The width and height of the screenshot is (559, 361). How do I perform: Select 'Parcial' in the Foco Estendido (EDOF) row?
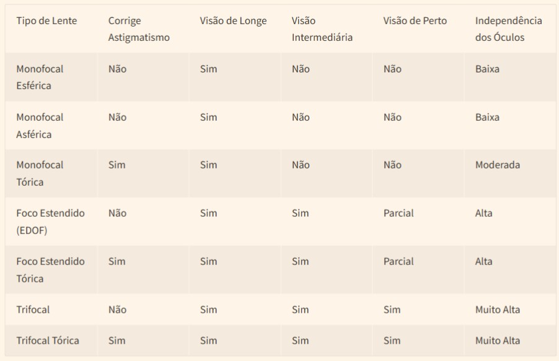pos(398,214)
